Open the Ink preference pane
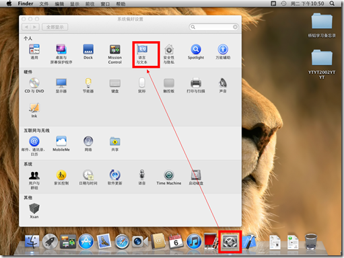 click(34, 110)
